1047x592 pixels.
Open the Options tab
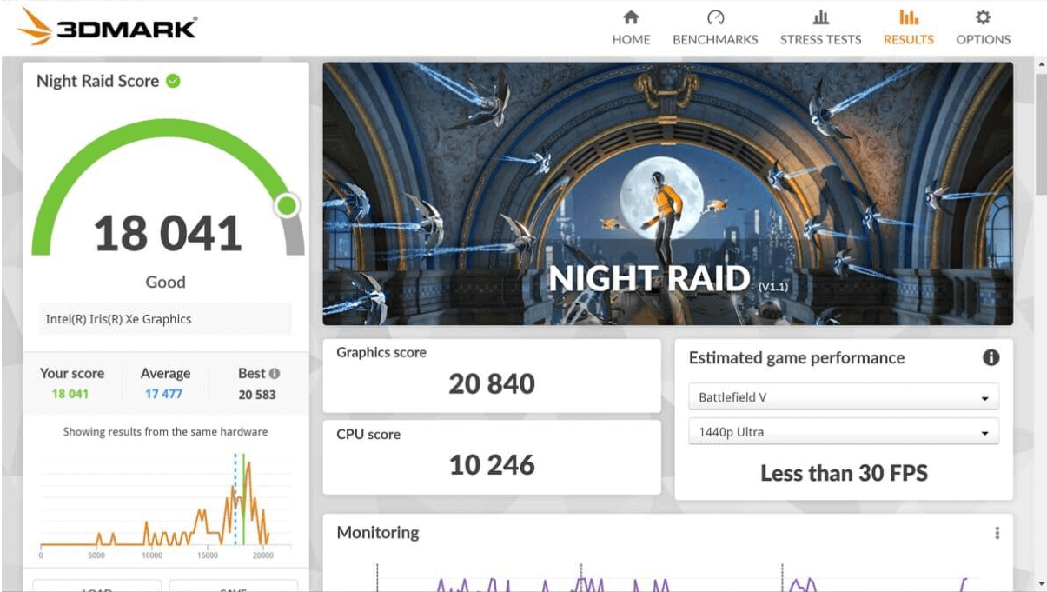pos(983,28)
